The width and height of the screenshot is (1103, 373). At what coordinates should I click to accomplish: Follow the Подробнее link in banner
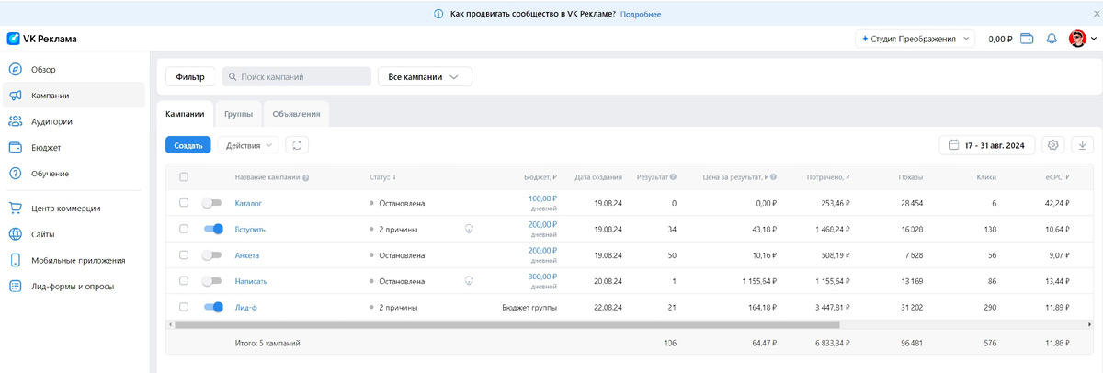pyautogui.click(x=641, y=14)
